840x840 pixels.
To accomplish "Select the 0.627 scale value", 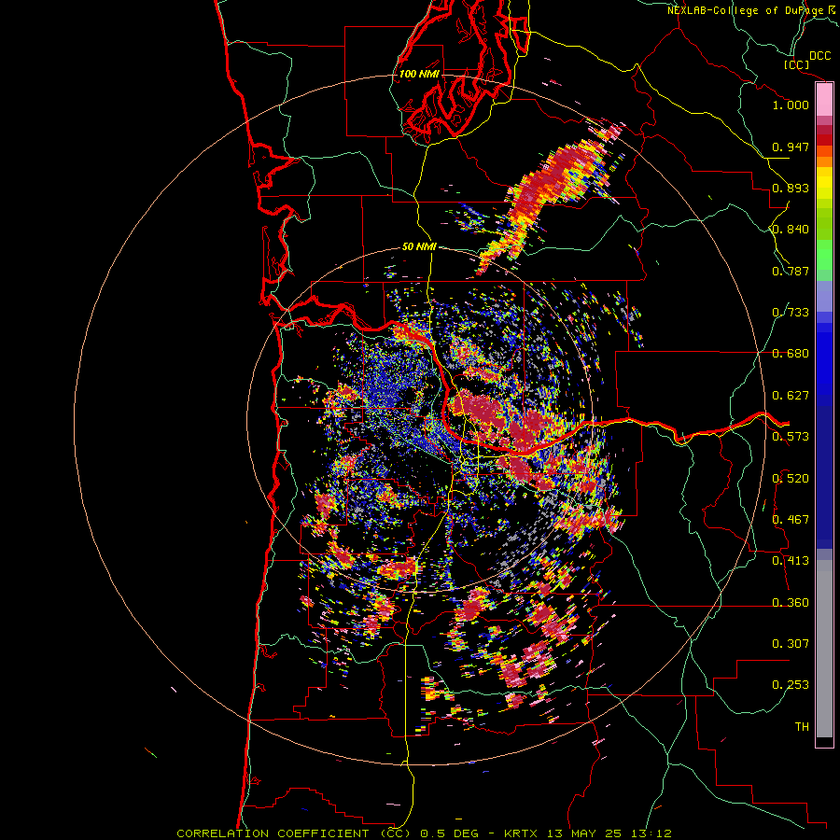I will 791,396.
